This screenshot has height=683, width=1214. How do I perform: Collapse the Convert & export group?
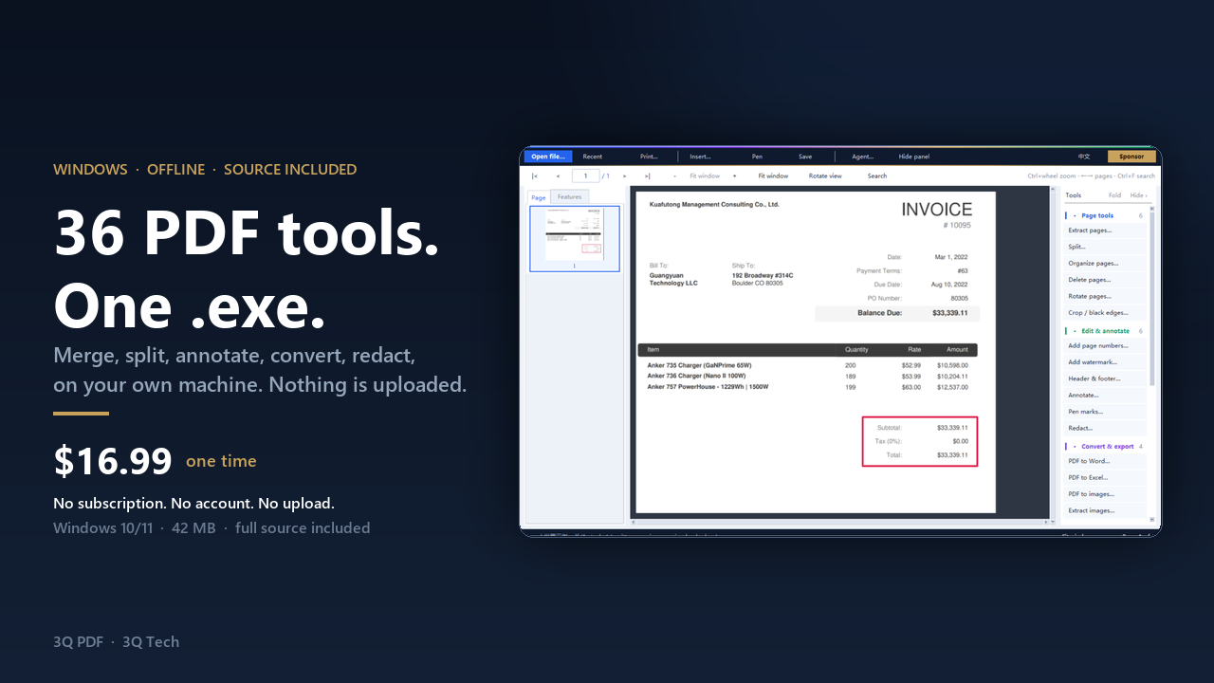click(x=1104, y=446)
